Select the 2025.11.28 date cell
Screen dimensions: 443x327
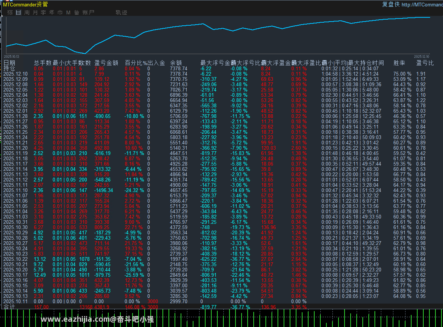(16, 116)
